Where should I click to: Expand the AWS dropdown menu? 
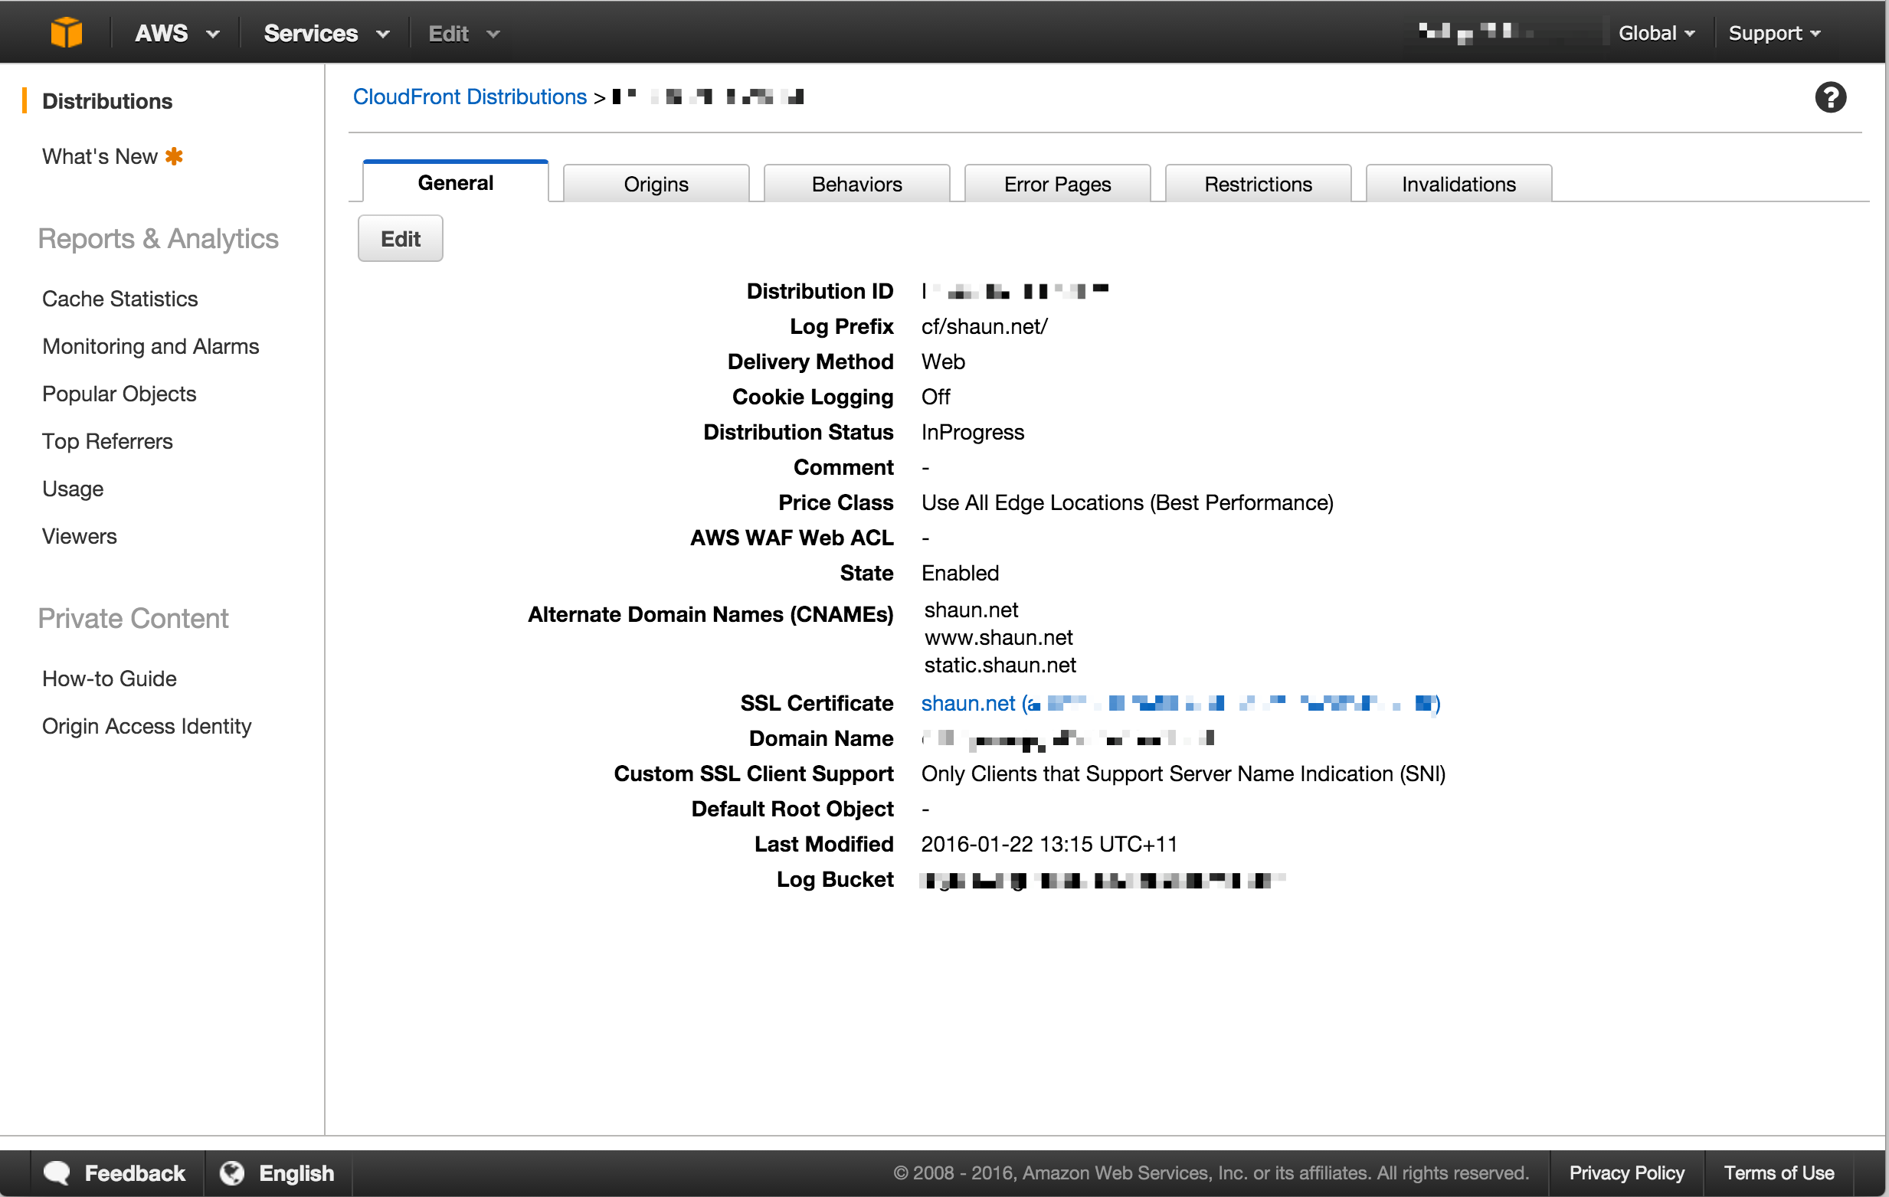(175, 33)
